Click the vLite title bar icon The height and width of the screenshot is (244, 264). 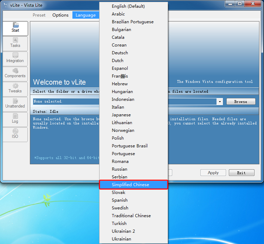click(6, 5)
